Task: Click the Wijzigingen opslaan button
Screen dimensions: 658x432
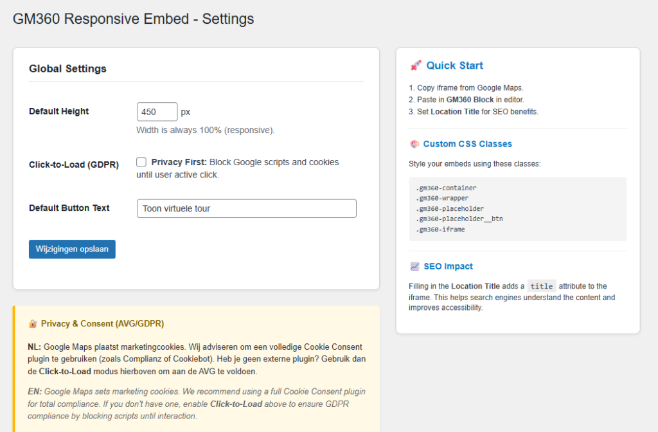Action: point(71,249)
